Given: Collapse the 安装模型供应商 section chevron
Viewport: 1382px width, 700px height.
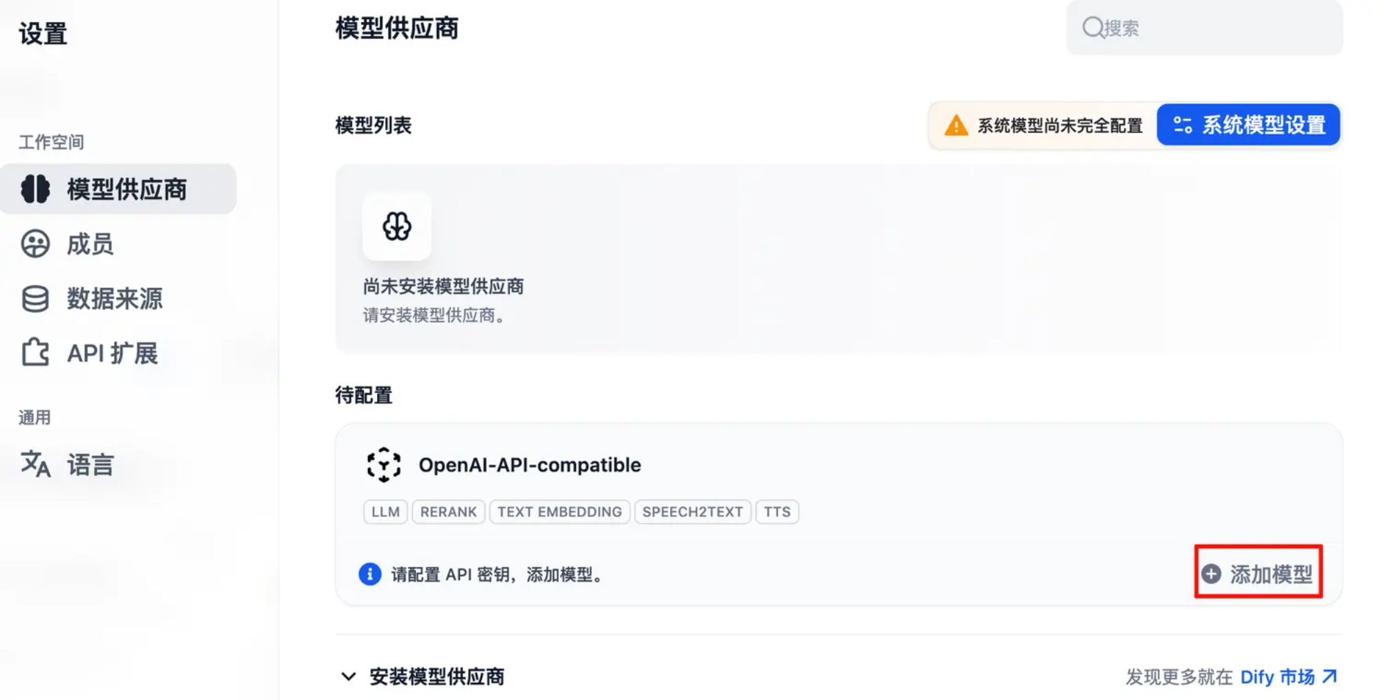Looking at the screenshot, I should pos(349,676).
